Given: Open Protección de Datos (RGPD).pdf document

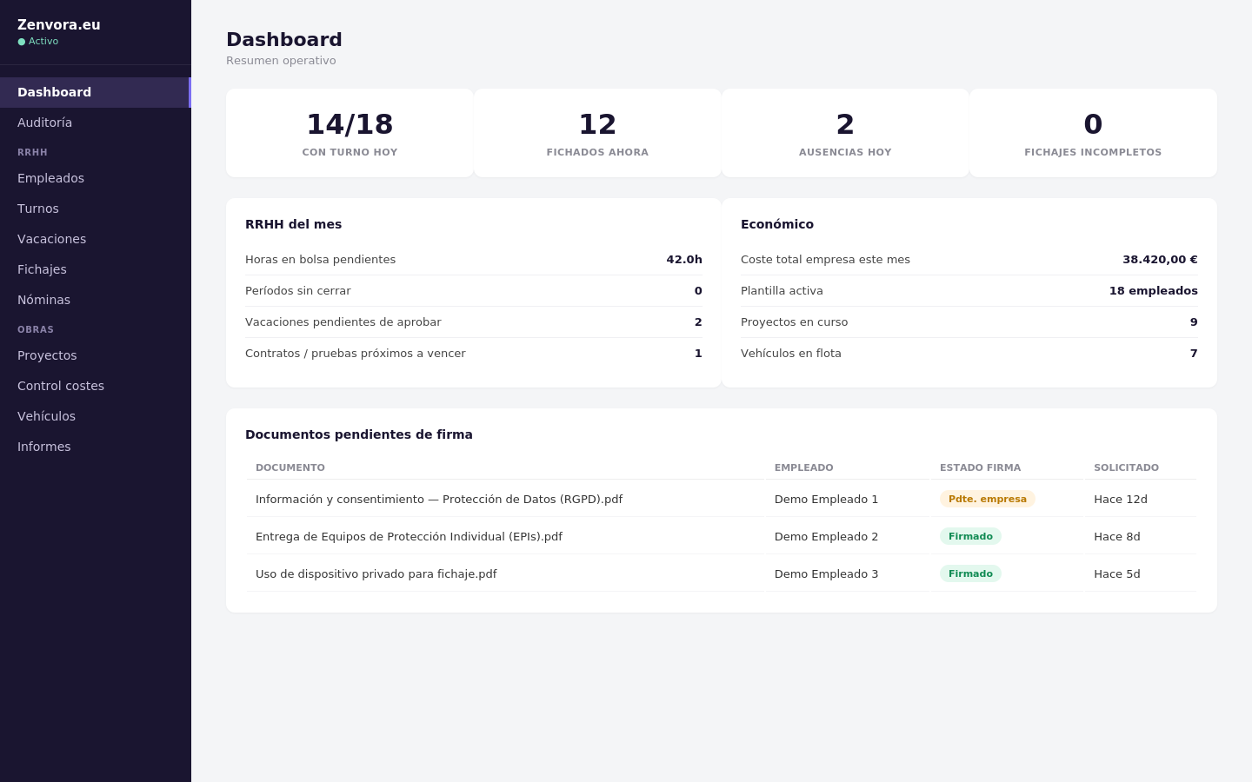Looking at the screenshot, I should [x=439, y=500].
